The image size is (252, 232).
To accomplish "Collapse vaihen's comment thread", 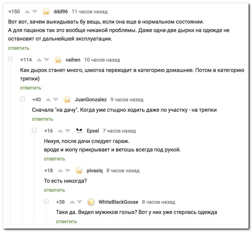I will pyautogui.click(x=10, y=60).
